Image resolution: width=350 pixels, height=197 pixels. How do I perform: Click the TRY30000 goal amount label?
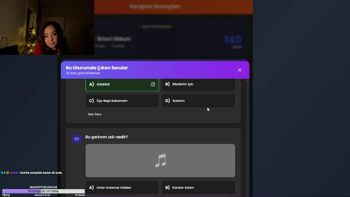click(x=80, y=195)
